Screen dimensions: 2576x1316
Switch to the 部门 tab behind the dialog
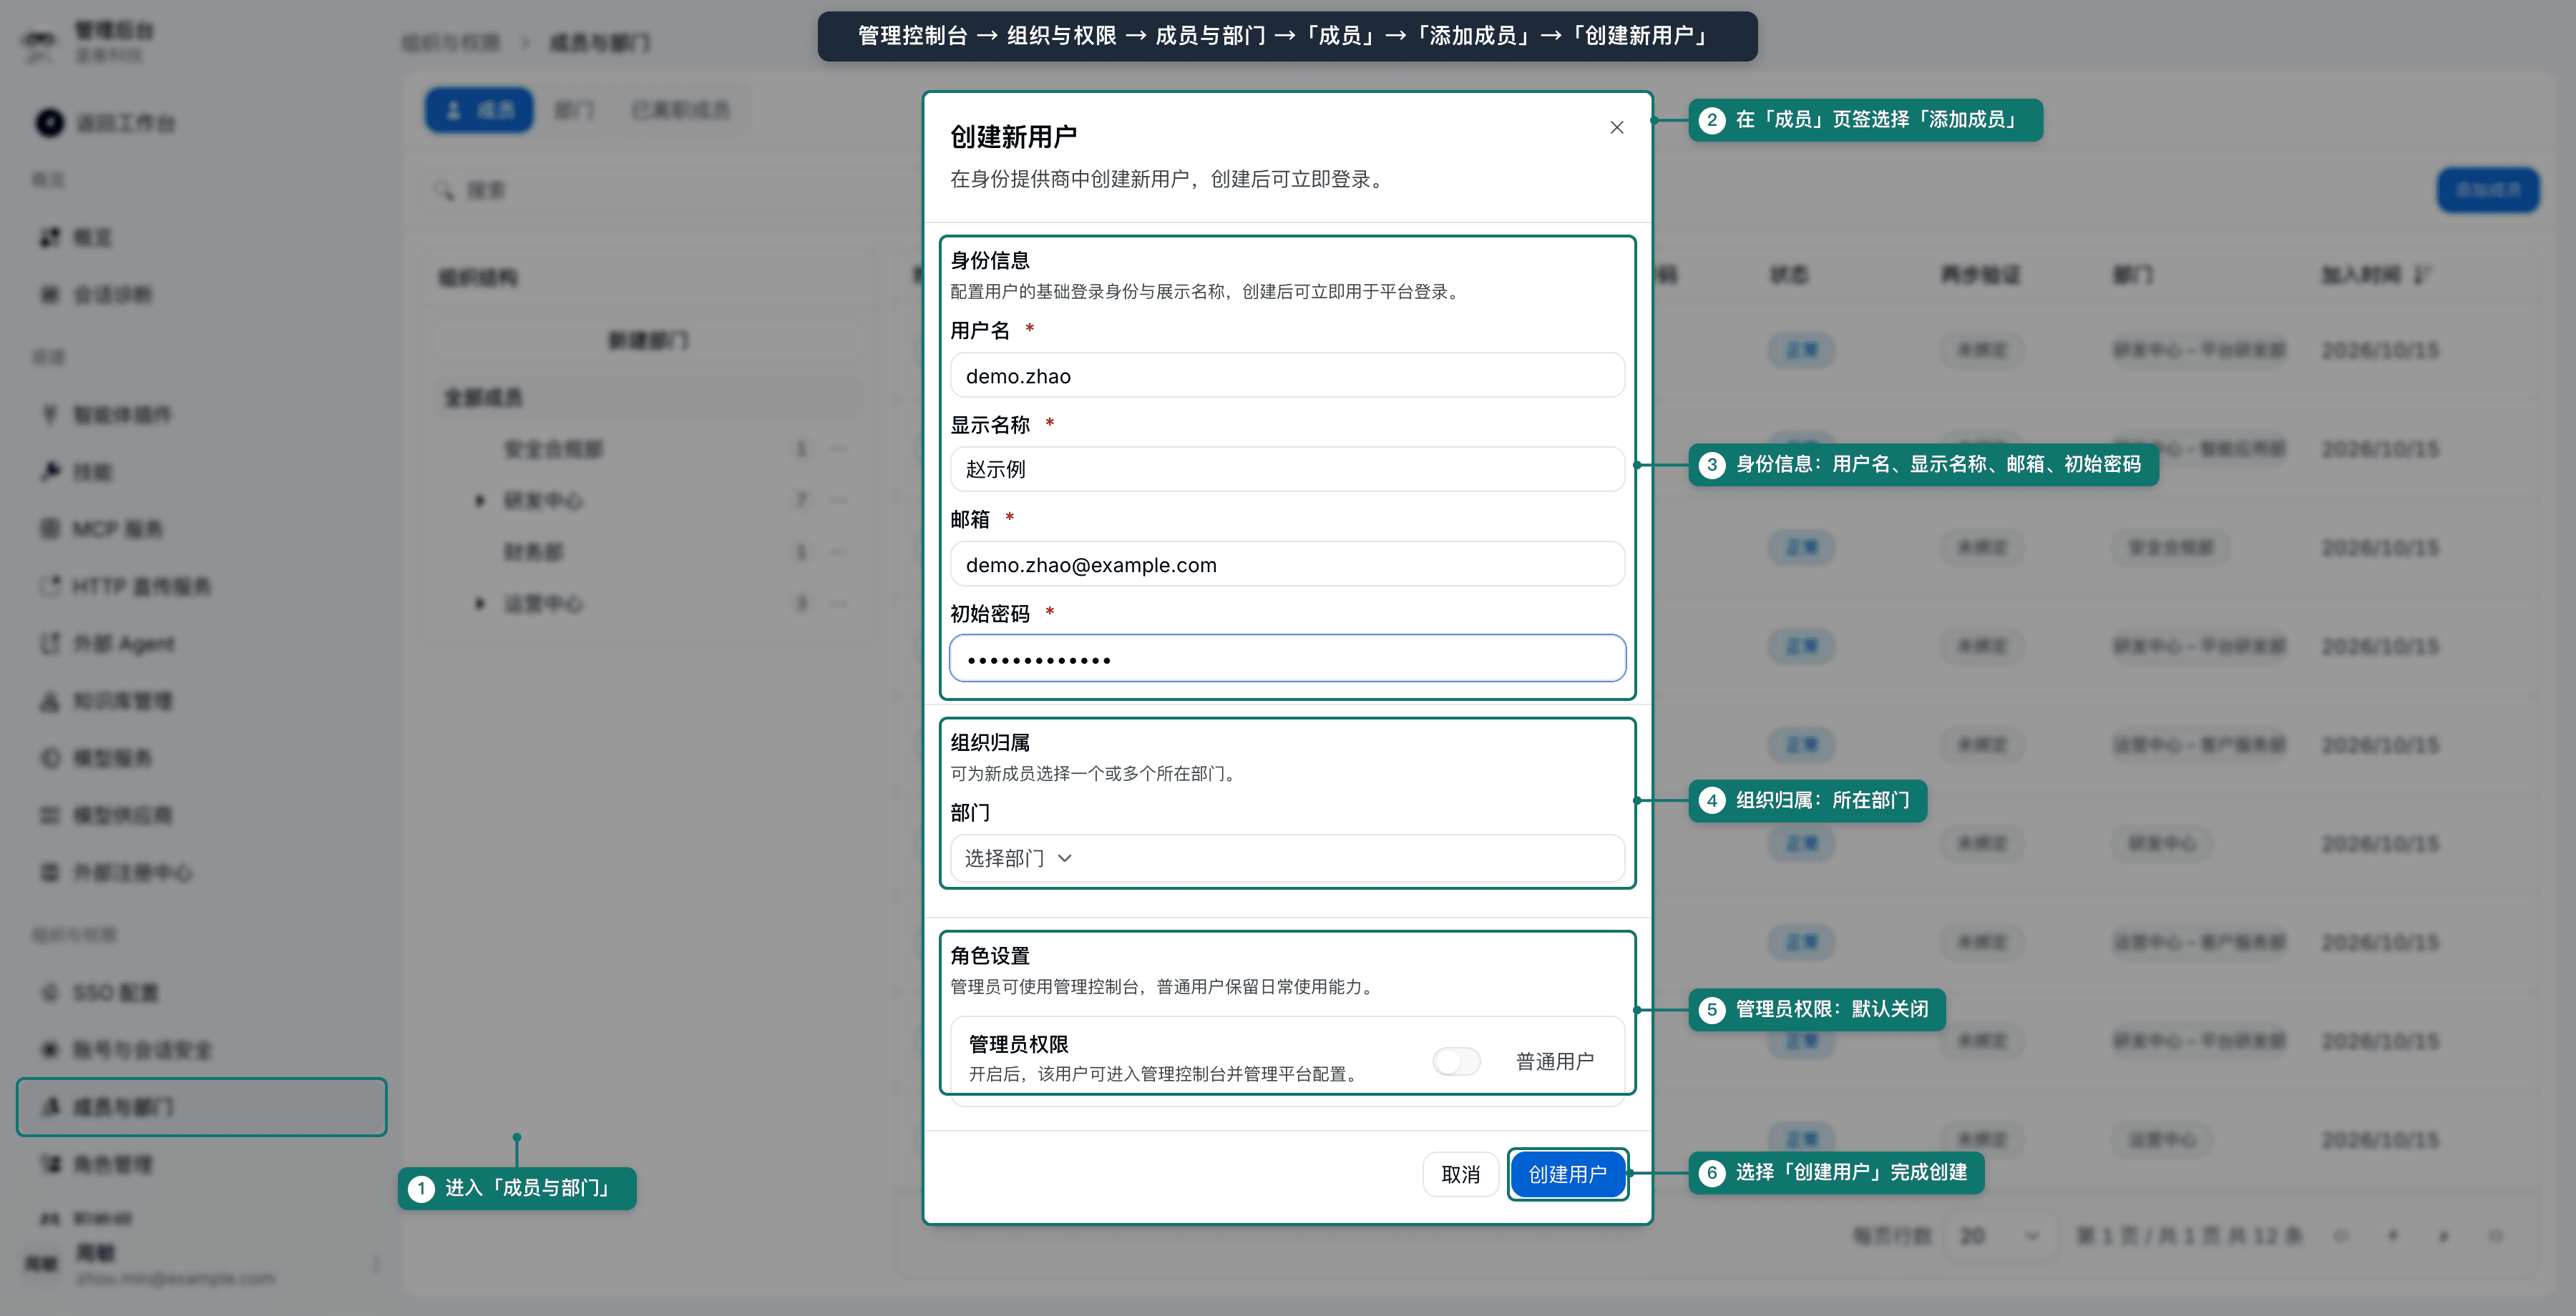point(574,110)
